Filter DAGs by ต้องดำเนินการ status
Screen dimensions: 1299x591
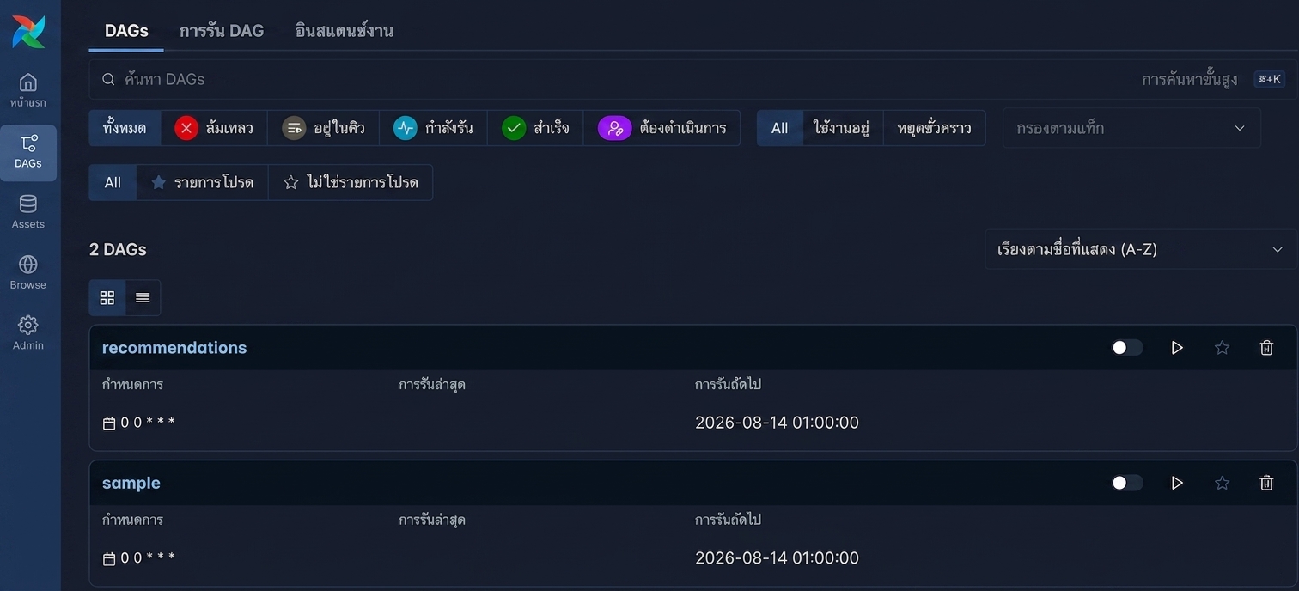pos(662,128)
